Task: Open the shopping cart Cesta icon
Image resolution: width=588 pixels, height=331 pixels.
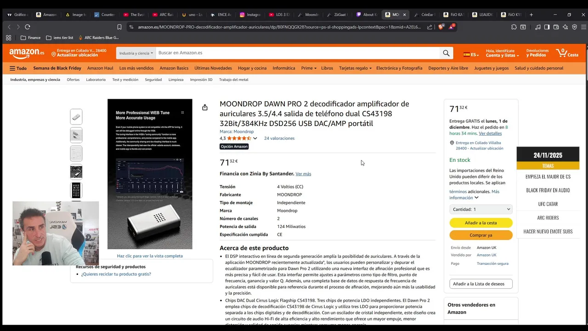Action: 567,53
